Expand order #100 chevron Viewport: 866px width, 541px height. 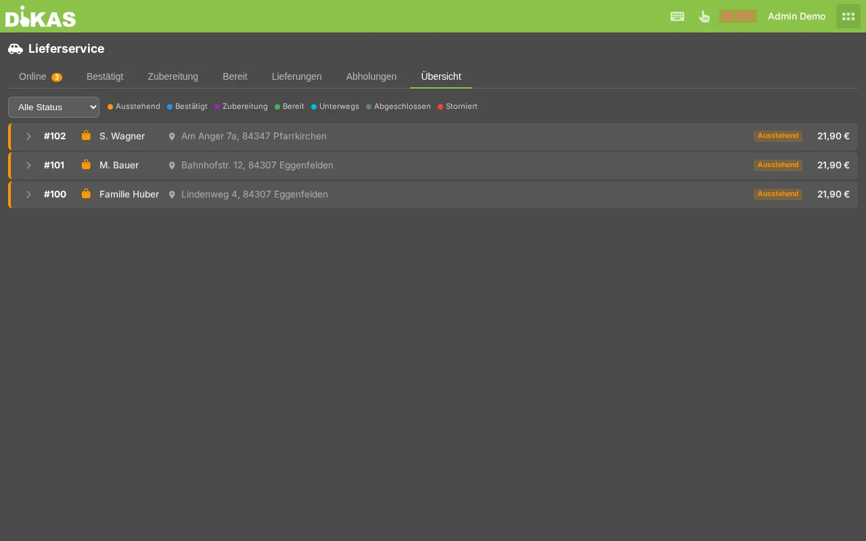tap(28, 194)
